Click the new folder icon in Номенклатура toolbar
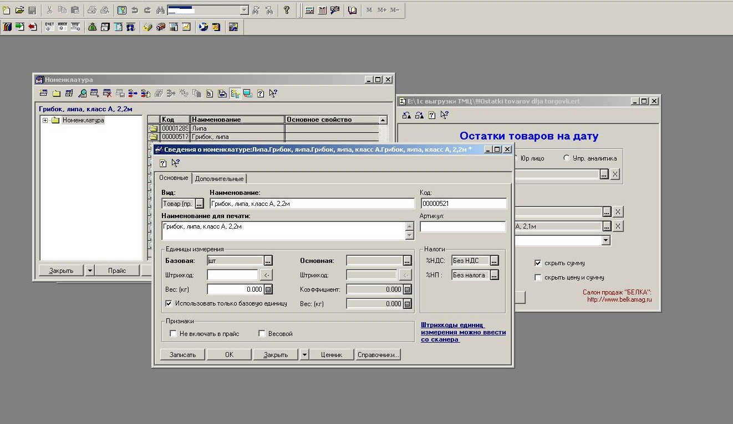Viewport: 733px width, 424px height. click(56, 94)
